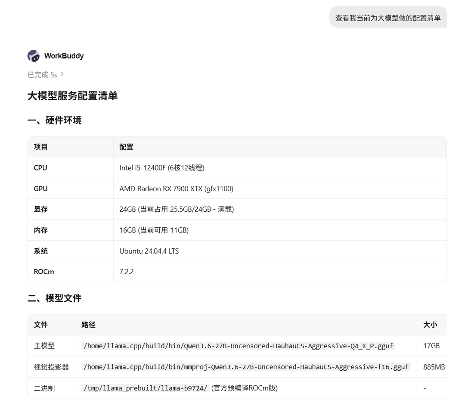The height and width of the screenshot is (409, 465).
Task: Click the 一、硬件环境 section heading
Action: (x=54, y=121)
